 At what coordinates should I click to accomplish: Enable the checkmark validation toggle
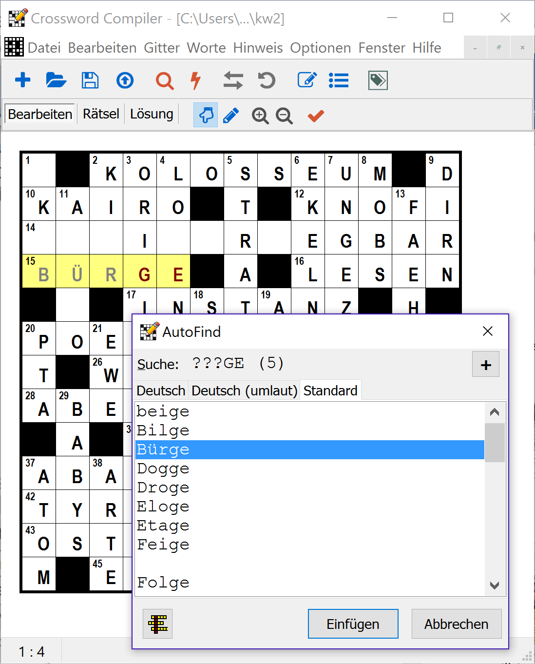(x=315, y=115)
